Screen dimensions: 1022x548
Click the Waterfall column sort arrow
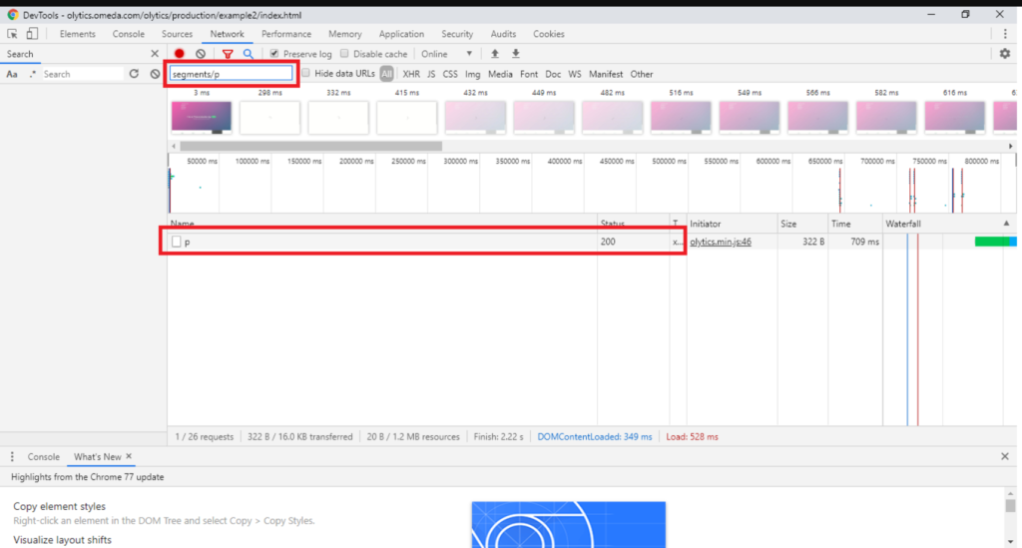click(x=1006, y=224)
